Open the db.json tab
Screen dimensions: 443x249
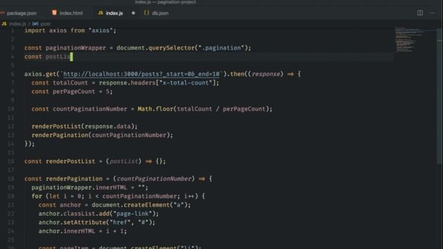click(x=160, y=13)
